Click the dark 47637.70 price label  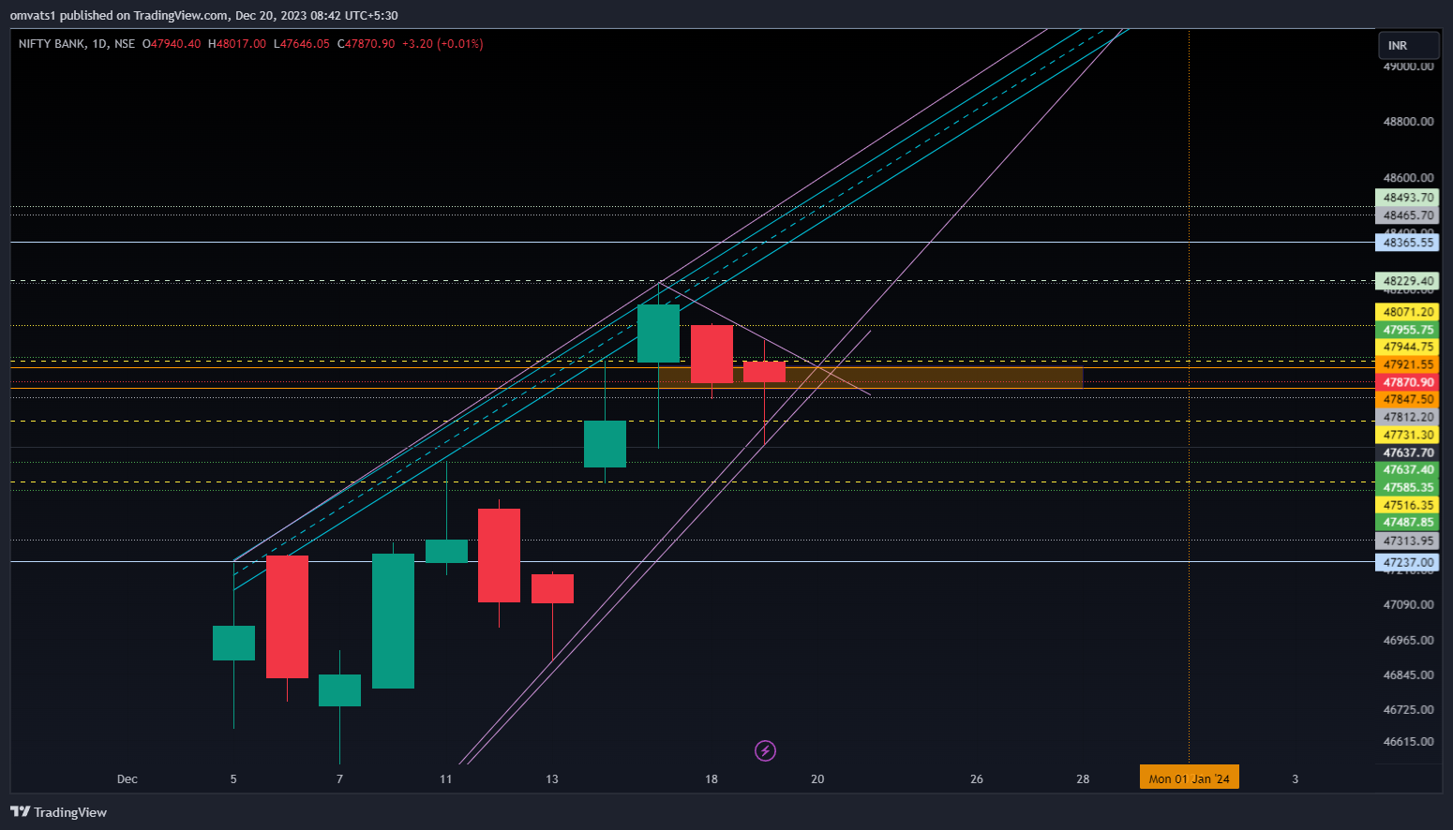click(1408, 452)
